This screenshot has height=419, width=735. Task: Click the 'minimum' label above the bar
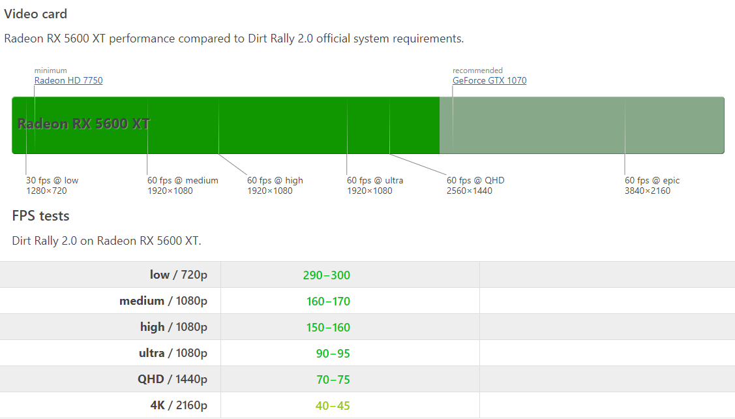point(51,70)
